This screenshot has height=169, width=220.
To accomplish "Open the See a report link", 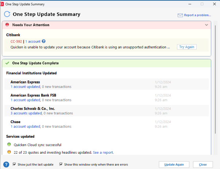I will (x=103, y=152).
